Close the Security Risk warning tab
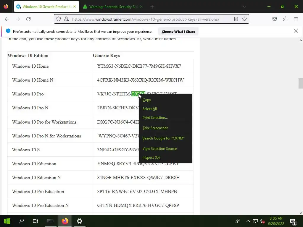 click(x=141, y=7)
